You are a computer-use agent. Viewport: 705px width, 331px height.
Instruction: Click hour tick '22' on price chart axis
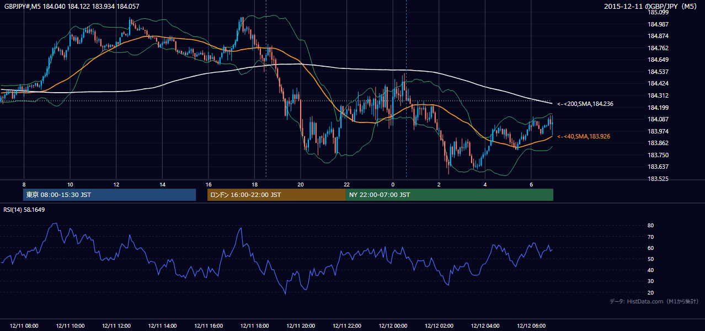coord(346,184)
